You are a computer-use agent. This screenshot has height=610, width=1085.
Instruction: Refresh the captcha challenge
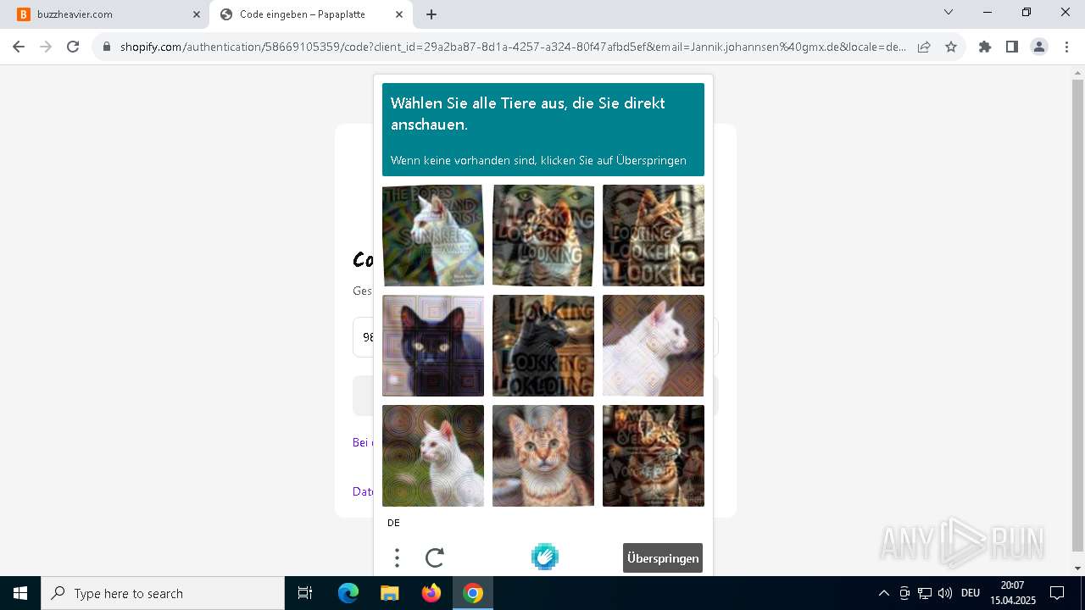coord(435,557)
